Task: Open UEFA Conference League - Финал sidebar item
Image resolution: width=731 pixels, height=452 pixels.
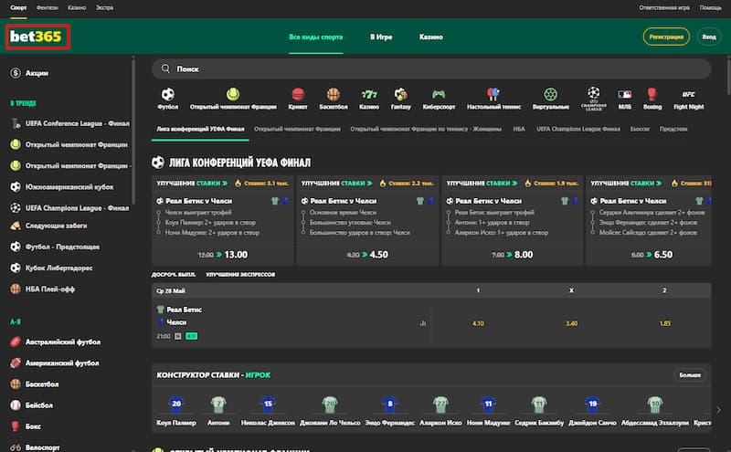Action: coord(70,123)
